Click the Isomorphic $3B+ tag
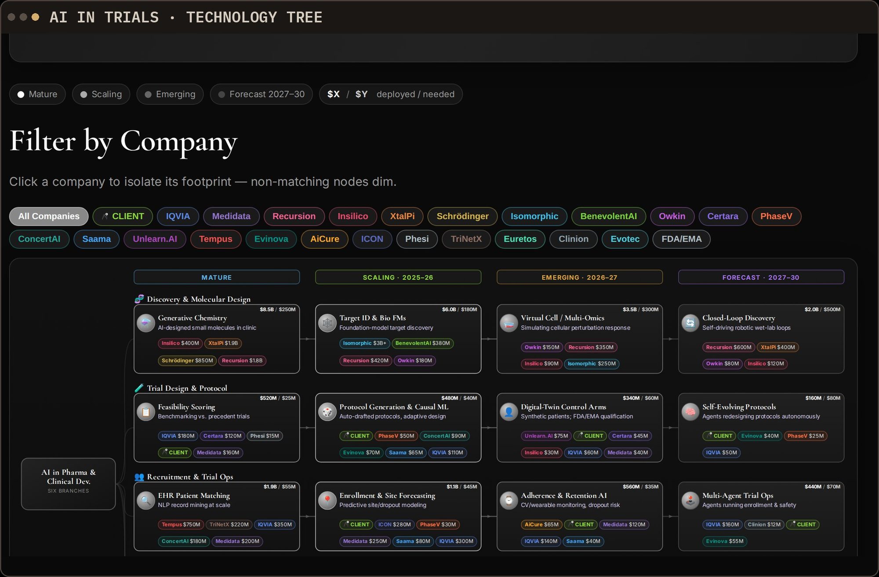This screenshot has height=577, width=879. pos(364,343)
